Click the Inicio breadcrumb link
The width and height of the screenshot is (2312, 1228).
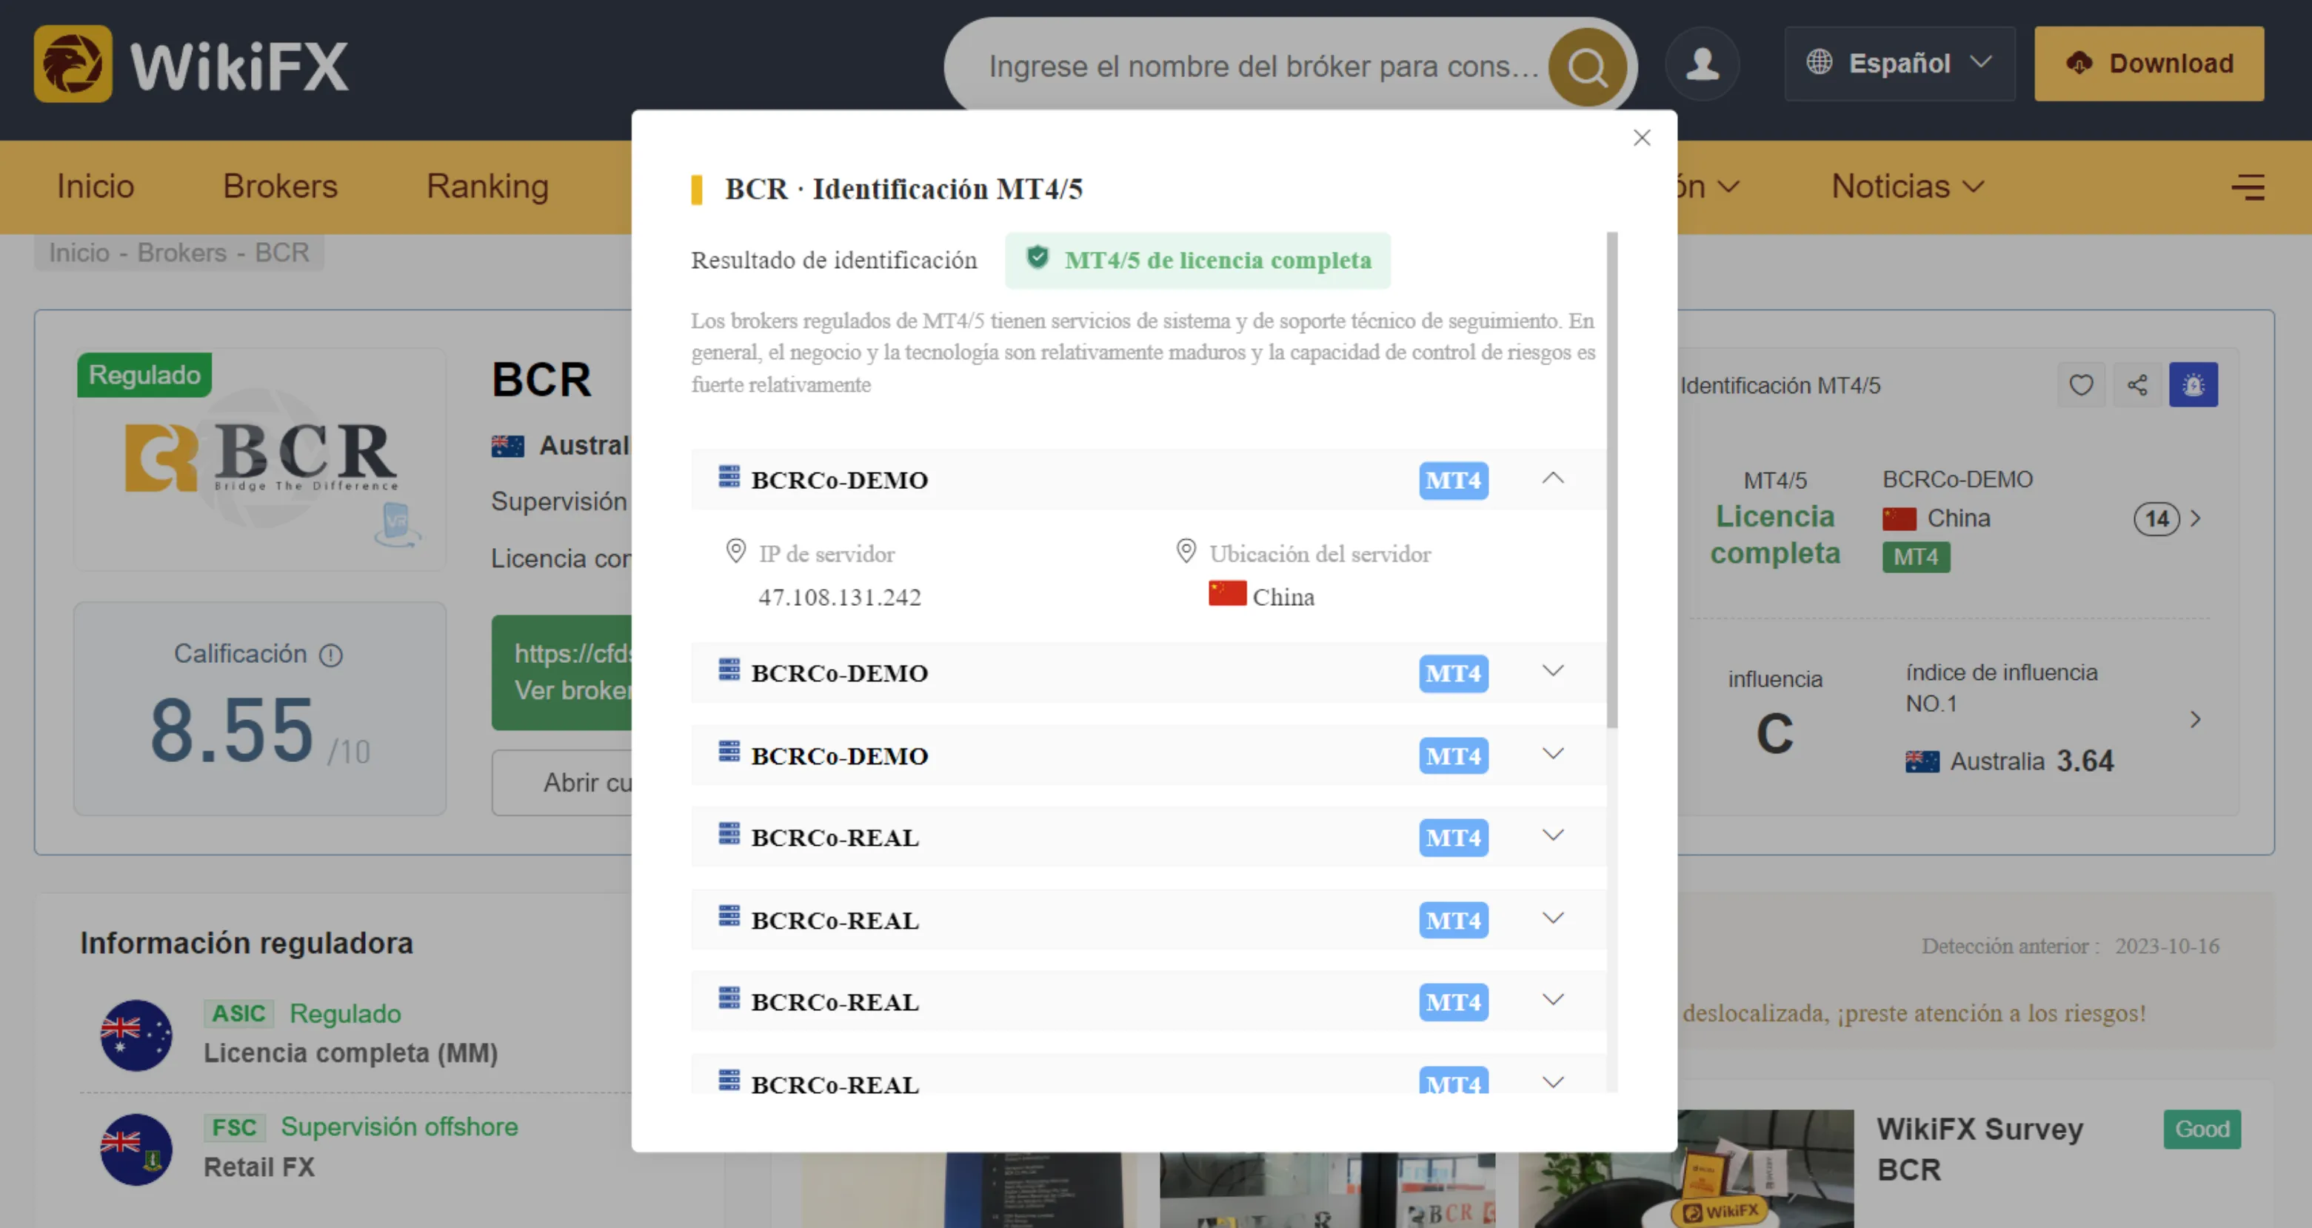pyautogui.click(x=79, y=253)
